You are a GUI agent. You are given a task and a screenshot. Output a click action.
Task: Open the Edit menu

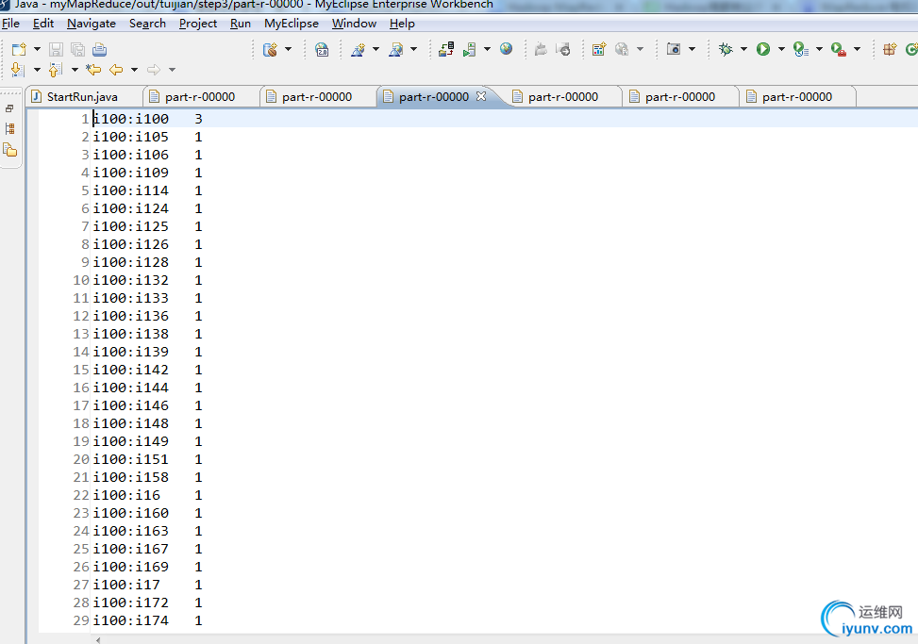click(43, 24)
